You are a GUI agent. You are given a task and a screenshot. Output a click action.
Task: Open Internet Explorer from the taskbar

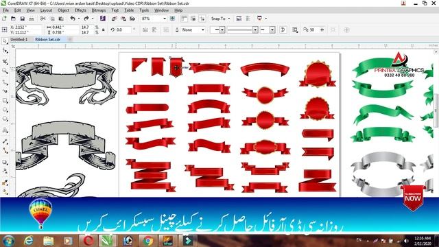[x=29, y=241]
